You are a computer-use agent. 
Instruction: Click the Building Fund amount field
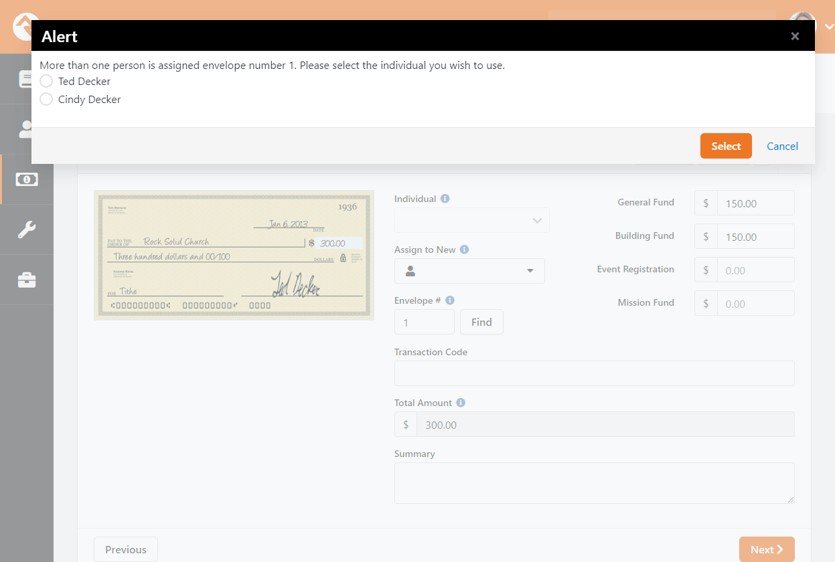pyautogui.click(x=756, y=236)
